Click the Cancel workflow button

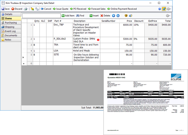pos(46,9)
